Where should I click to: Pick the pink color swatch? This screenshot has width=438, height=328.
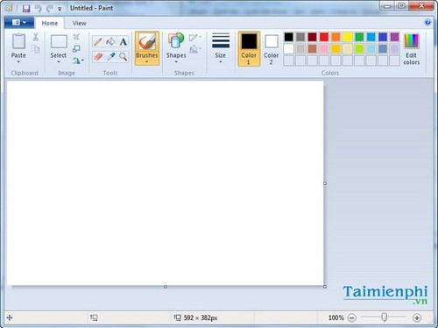[x=324, y=48]
